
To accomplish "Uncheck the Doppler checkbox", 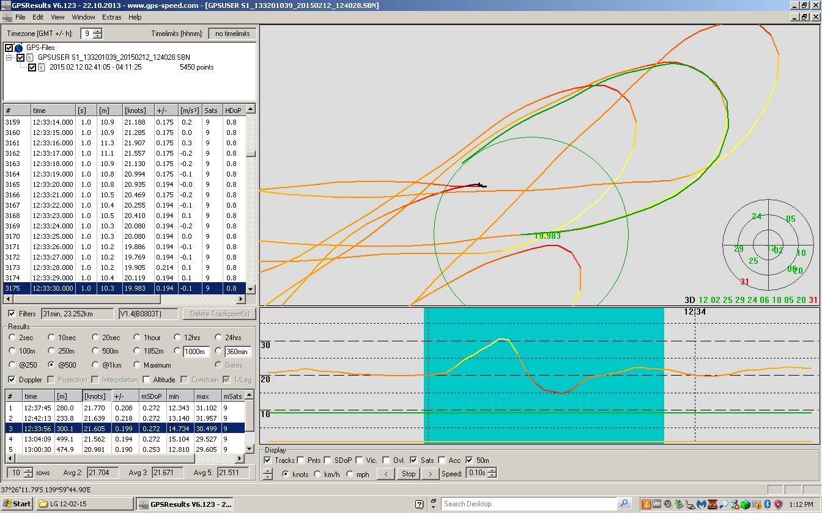I will pyautogui.click(x=13, y=380).
